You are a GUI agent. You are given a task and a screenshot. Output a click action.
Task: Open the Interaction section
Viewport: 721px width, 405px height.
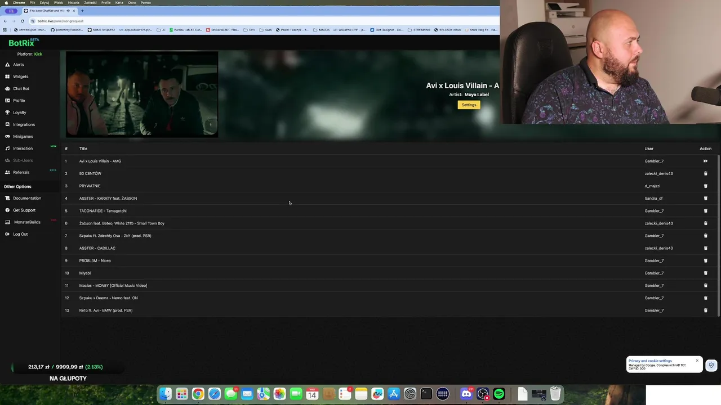(23, 148)
